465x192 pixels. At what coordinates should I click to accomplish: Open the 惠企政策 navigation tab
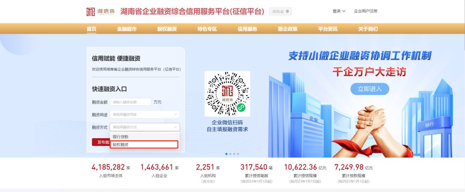point(288,29)
